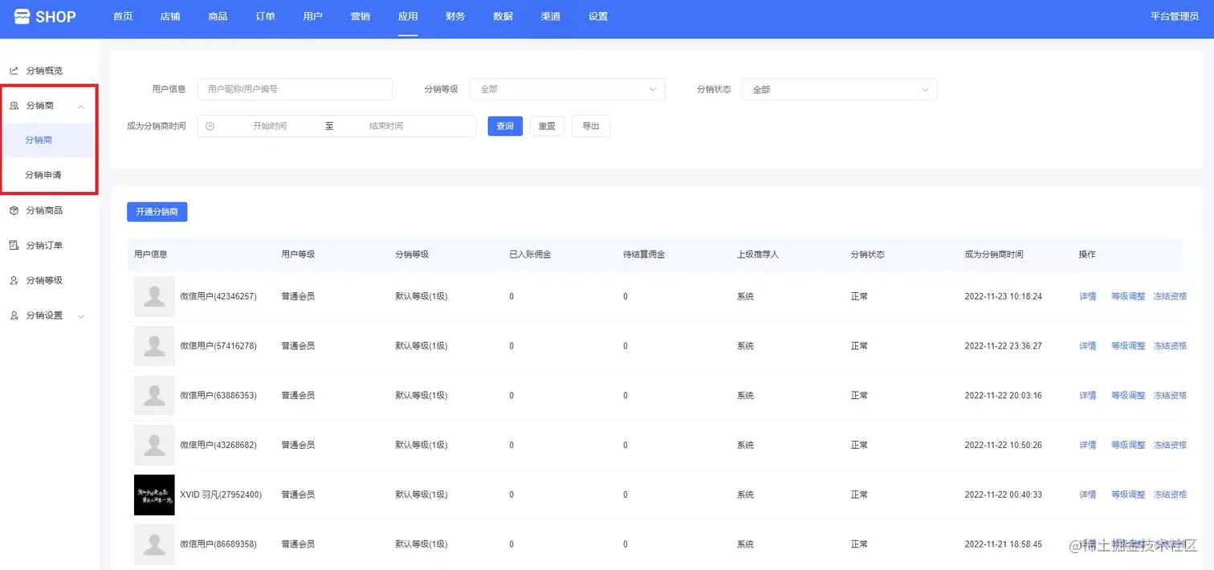The height and width of the screenshot is (570, 1214).
Task: Click 冻结资格 for user 63886353
Action: [x=1170, y=396]
